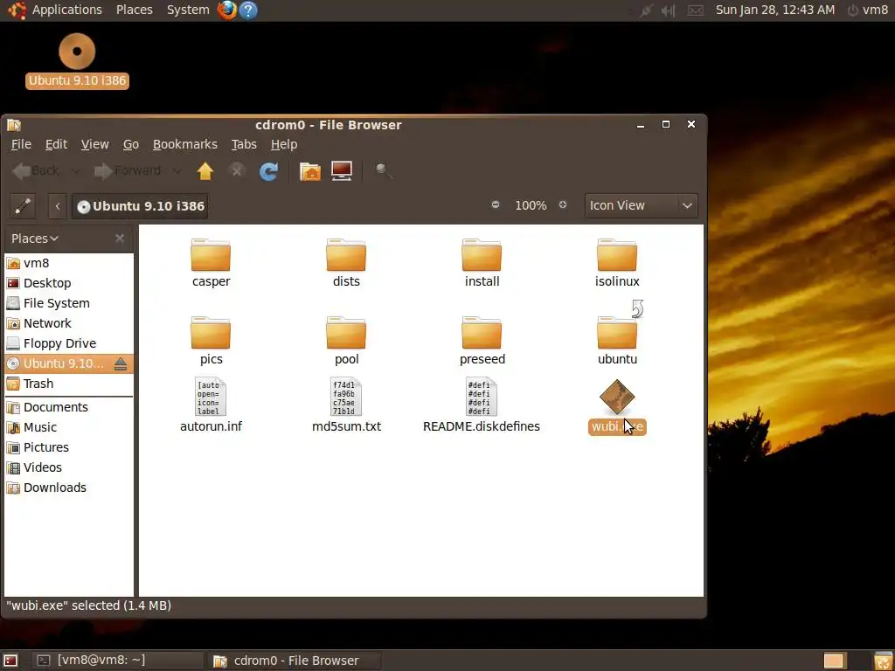Select Floppy Drive in the sidebar
Screen dimensions: 895x671
point(68,343)
